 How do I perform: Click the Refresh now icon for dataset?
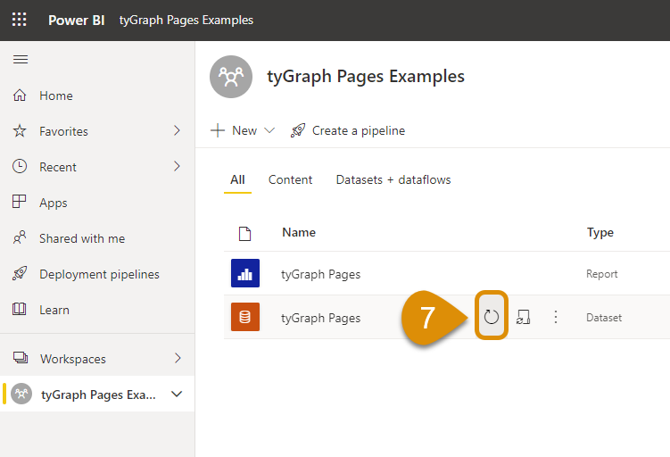(x=492, y=316)
